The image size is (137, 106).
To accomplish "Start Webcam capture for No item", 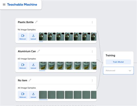I will point(23,95).
